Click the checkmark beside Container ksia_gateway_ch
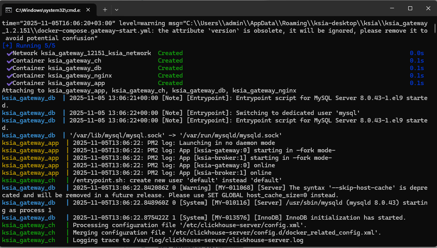 (9, 61)
